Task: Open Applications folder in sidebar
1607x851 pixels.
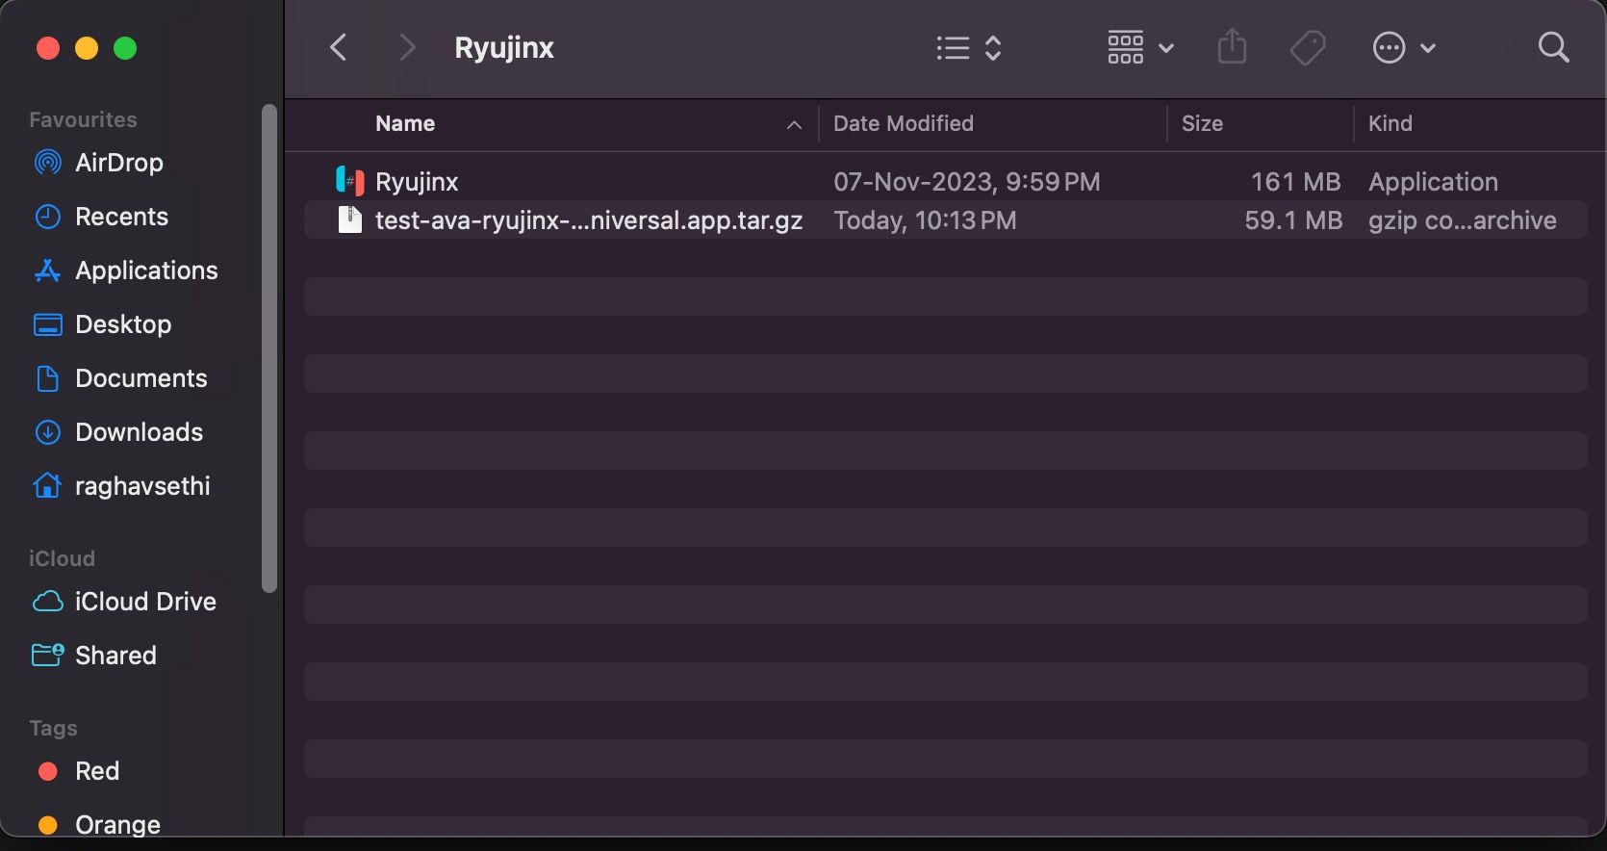Action: [x=146, y=271]
